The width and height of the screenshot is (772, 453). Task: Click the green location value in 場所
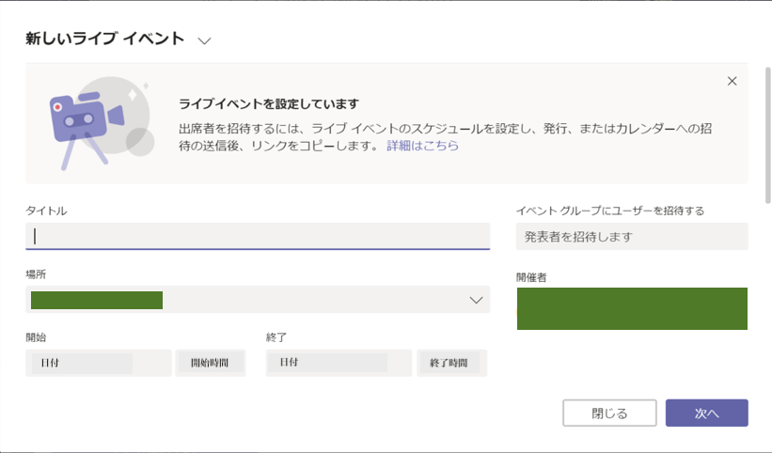pyautogui.click(x=97, y=300)
